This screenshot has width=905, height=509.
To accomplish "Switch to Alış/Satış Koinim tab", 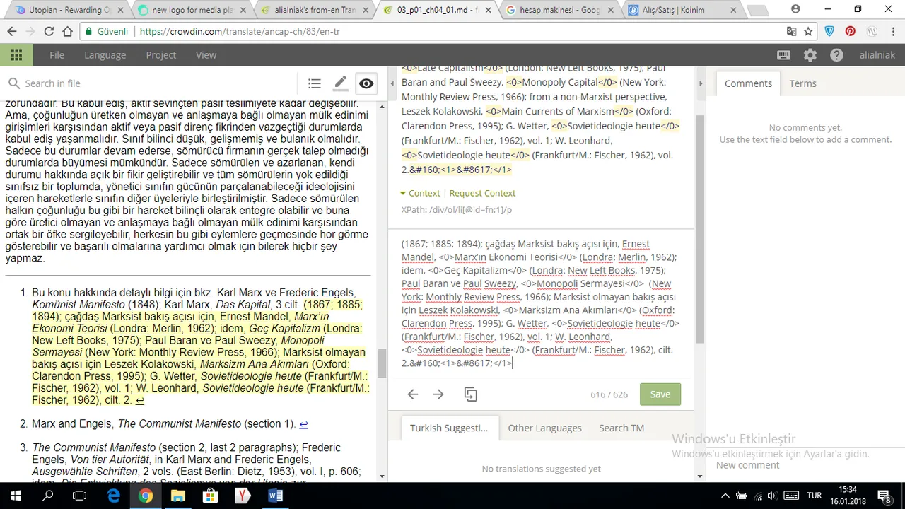I will pyautogui.click(x=682, y=10).
